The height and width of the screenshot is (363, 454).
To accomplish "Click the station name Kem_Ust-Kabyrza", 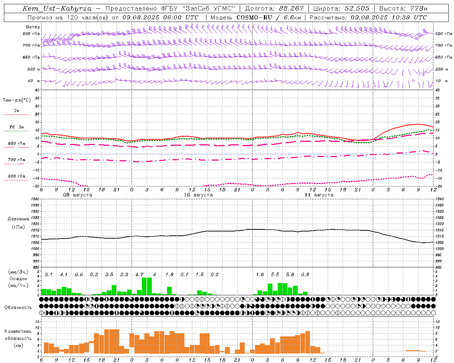I will coord(57,9).
